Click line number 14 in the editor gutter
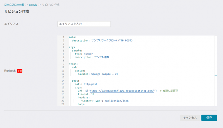Screen dimensions: 223x128 coord(63,81)
